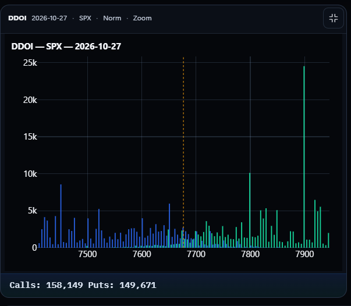Click the blue put bar near 7520
The image size is (351, 306).
point(99,229)
